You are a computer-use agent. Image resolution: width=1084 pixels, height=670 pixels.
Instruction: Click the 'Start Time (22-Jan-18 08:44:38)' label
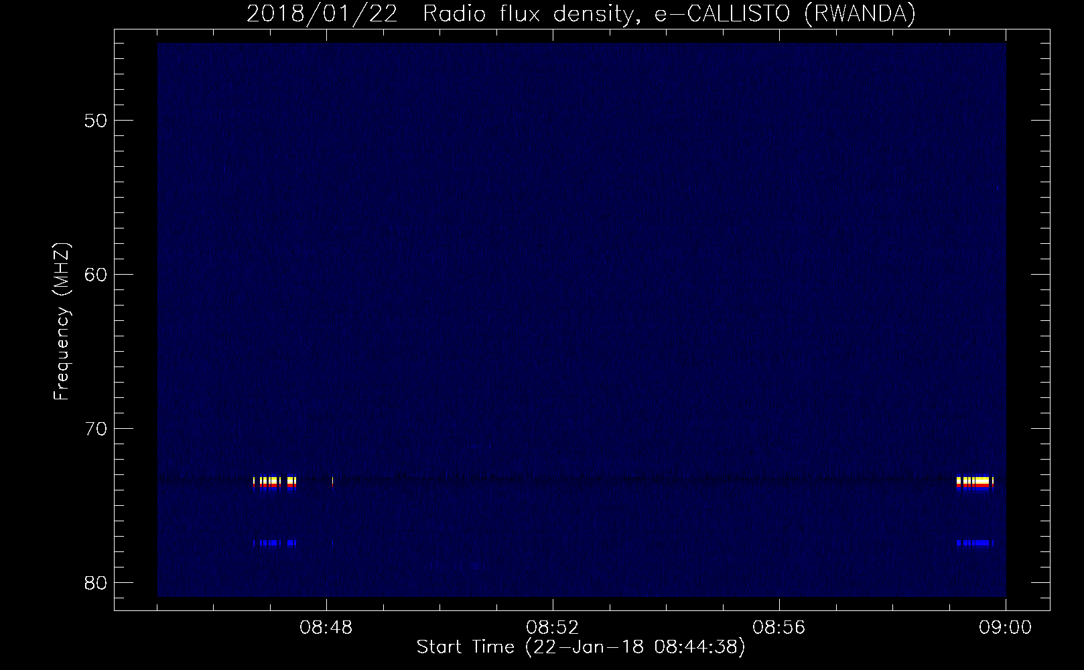(581, 647)
